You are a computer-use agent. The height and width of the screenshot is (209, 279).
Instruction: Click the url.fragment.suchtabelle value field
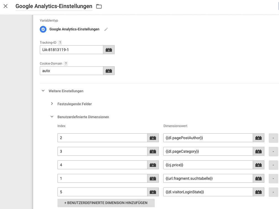click(208, 178)
